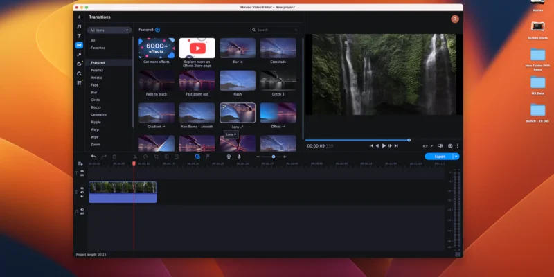Zoom in timeline with plus icon

285,157
